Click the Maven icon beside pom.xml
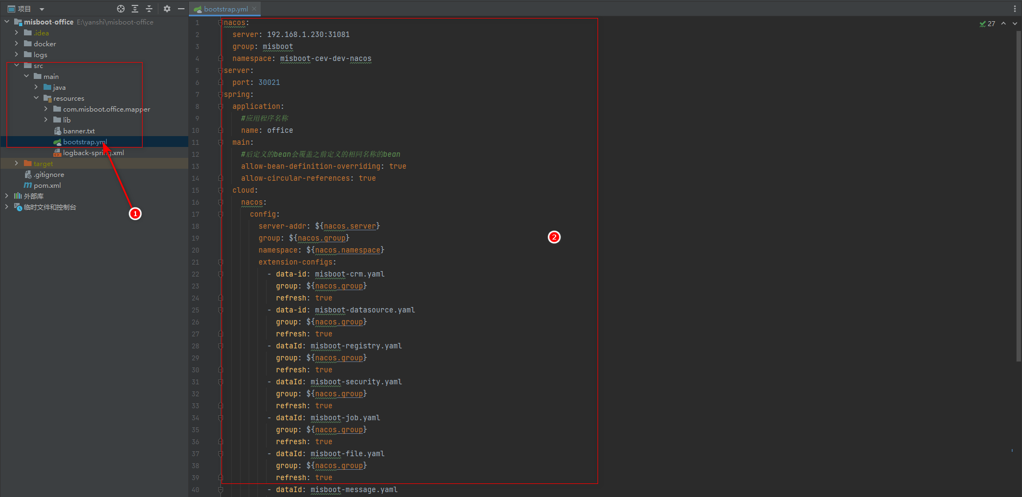This screenshot has height=497, width=1022. tap(28, 185)
